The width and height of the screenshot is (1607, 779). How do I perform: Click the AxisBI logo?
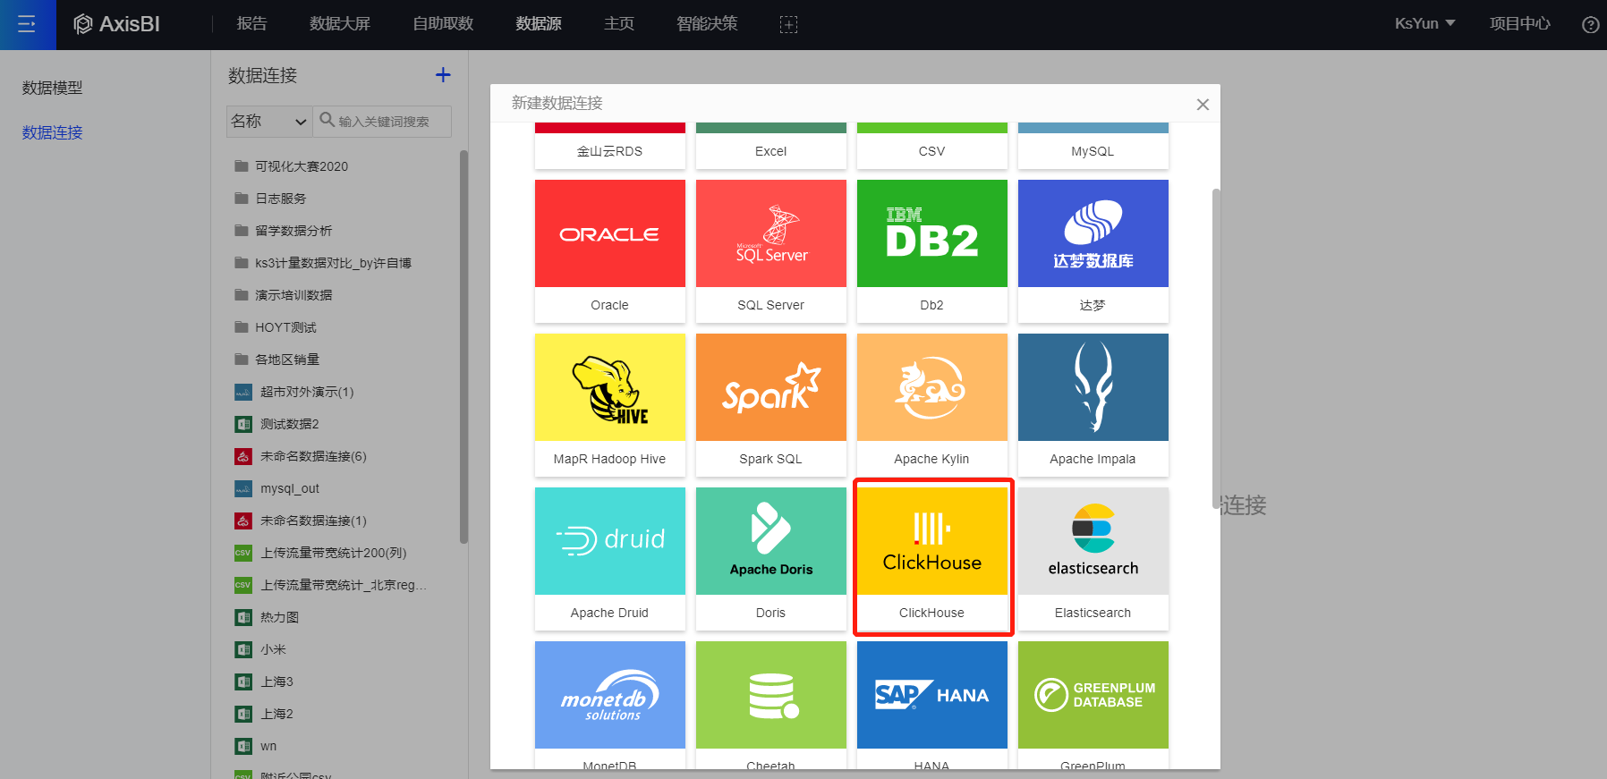click(x=116, y=24)
